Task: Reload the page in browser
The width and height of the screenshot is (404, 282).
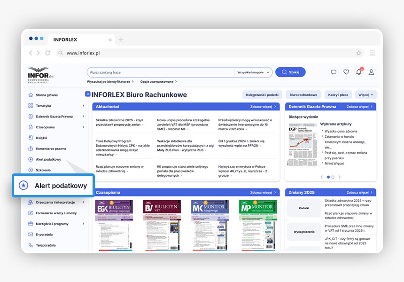Action: coord(47,53)
